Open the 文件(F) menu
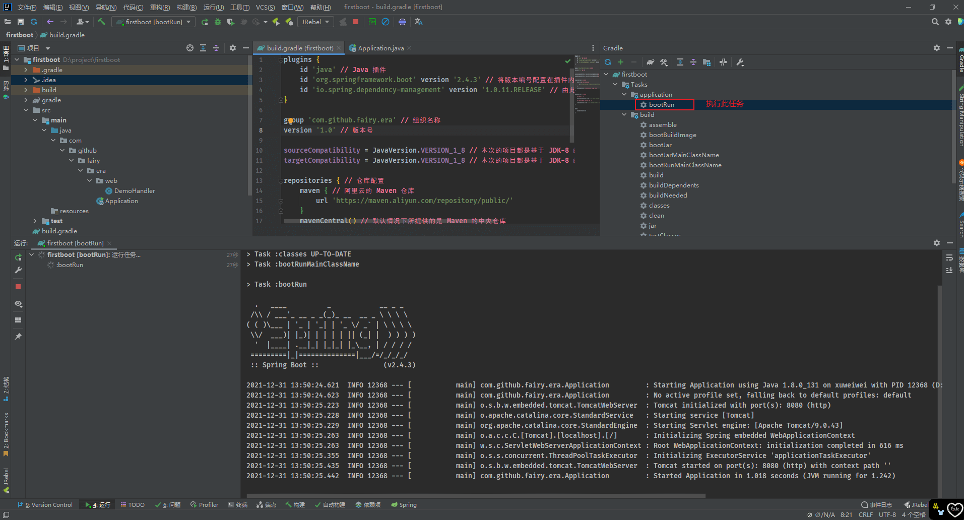964x520 pixels. (27, 7)
